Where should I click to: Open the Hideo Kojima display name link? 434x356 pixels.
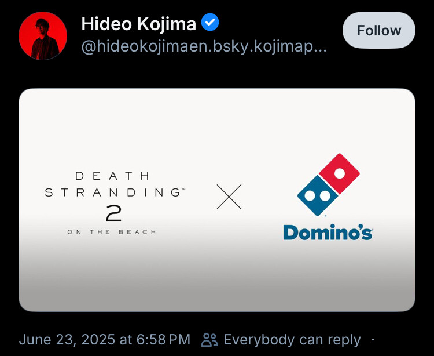point(139,24)
